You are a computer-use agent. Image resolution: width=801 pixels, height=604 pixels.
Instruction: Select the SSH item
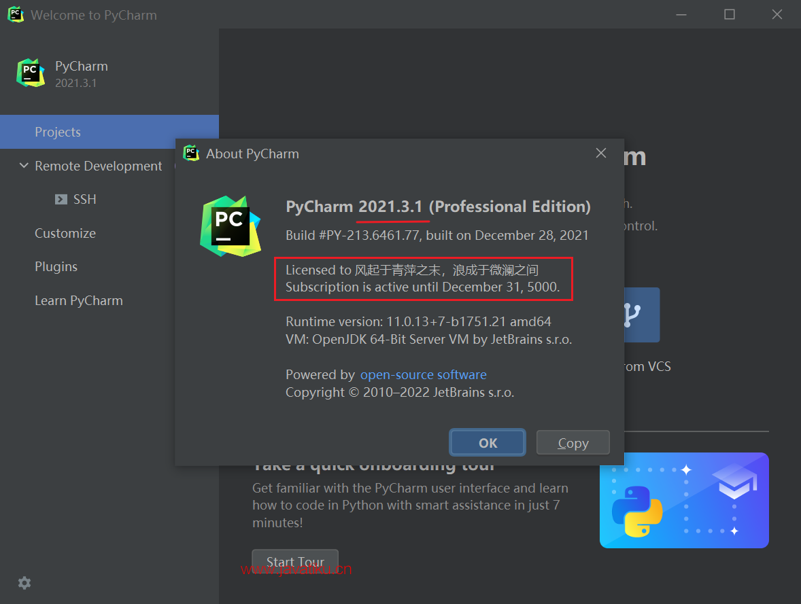click(x=85, y=199)
